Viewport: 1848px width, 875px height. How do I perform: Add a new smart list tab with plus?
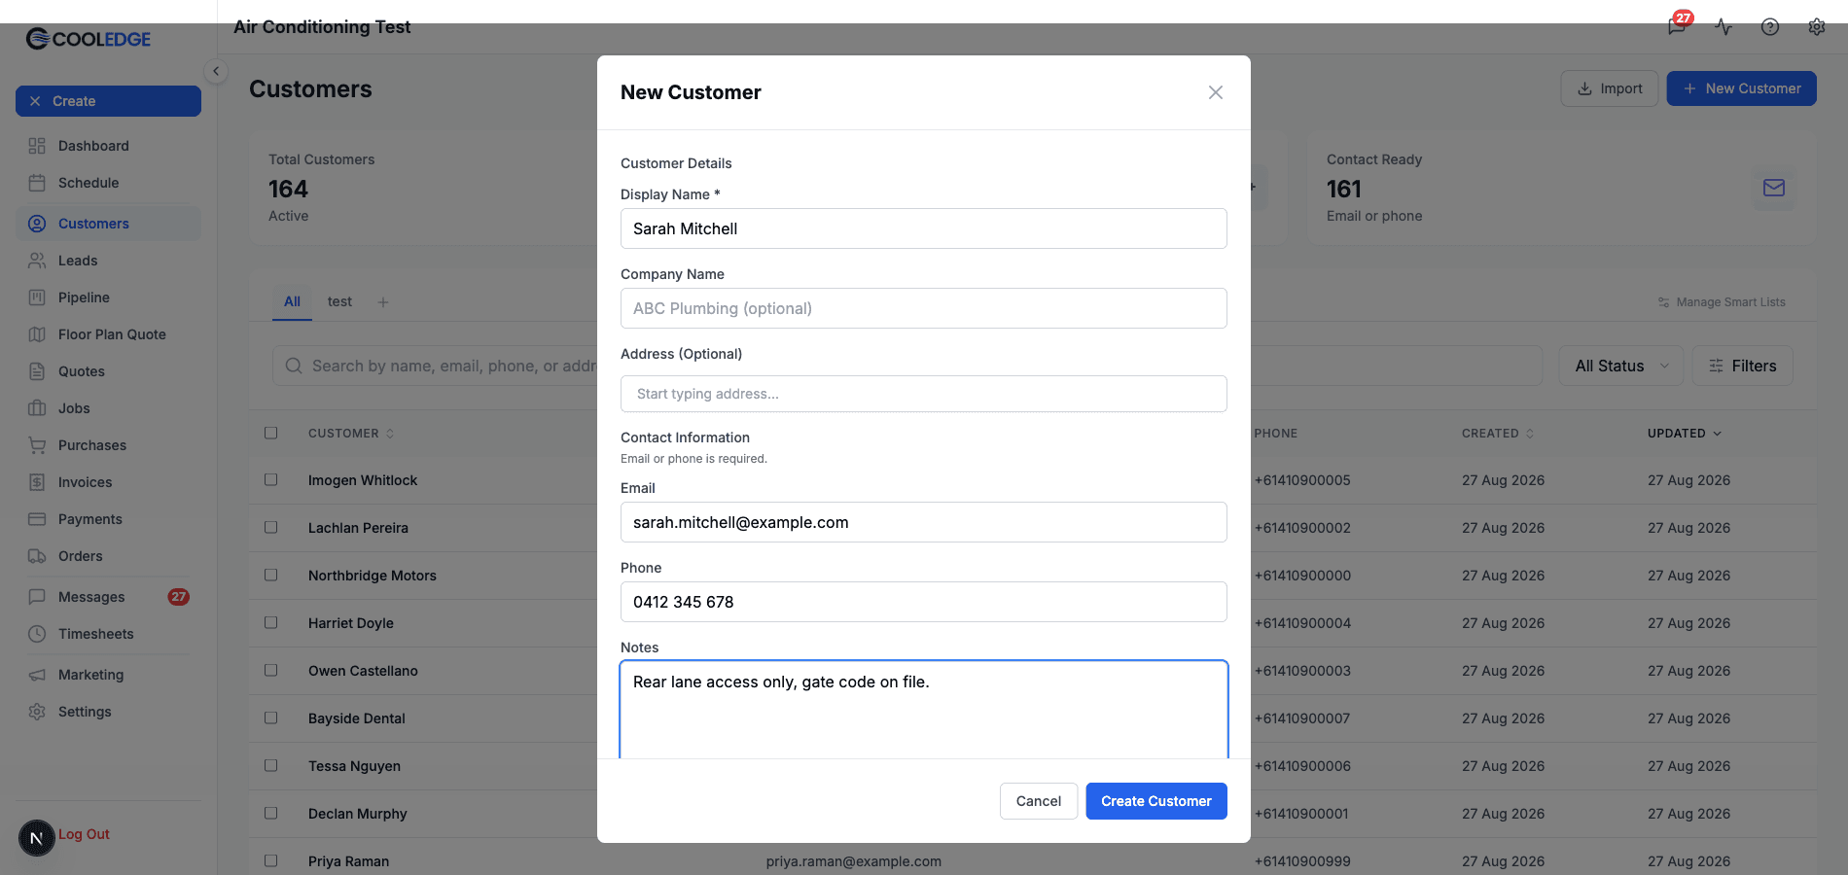click(383, 302)
